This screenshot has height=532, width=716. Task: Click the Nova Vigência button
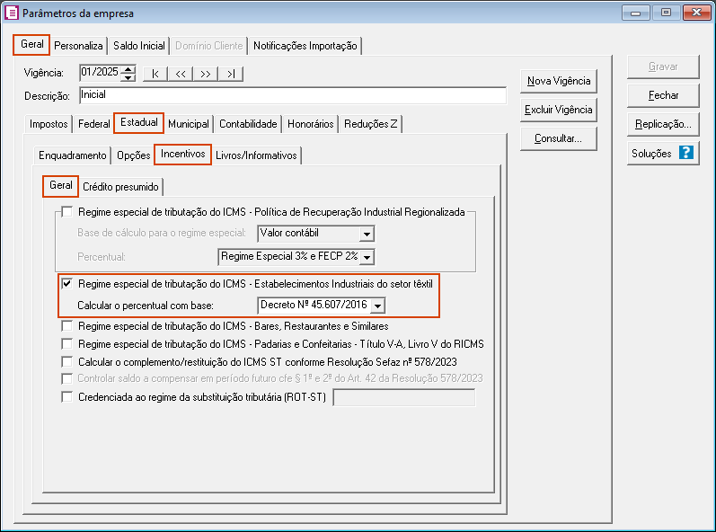tap(558, 81)
